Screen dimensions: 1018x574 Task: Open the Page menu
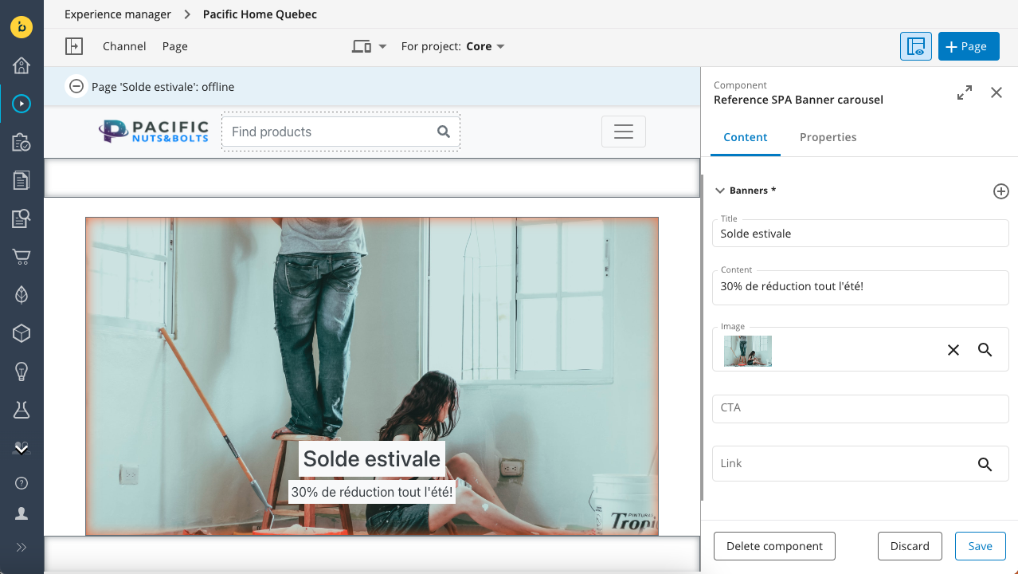pyautogui.click(x=175, y=46)
